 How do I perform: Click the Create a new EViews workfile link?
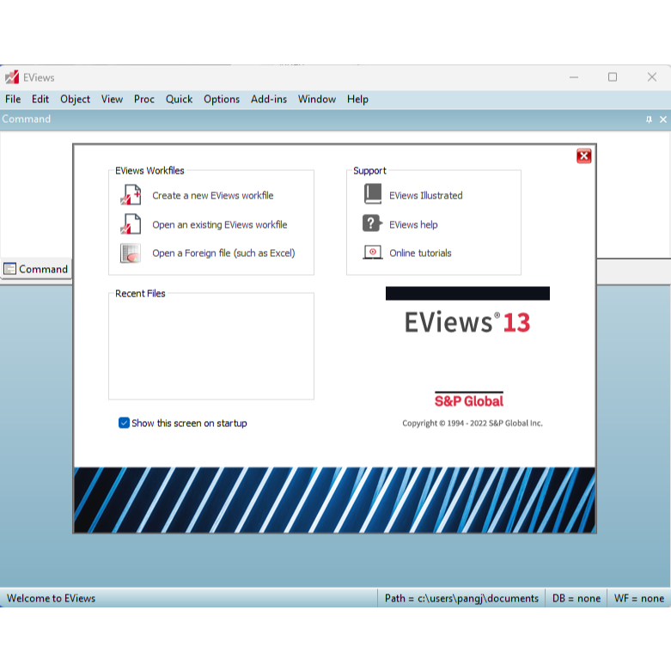point(212,195)
